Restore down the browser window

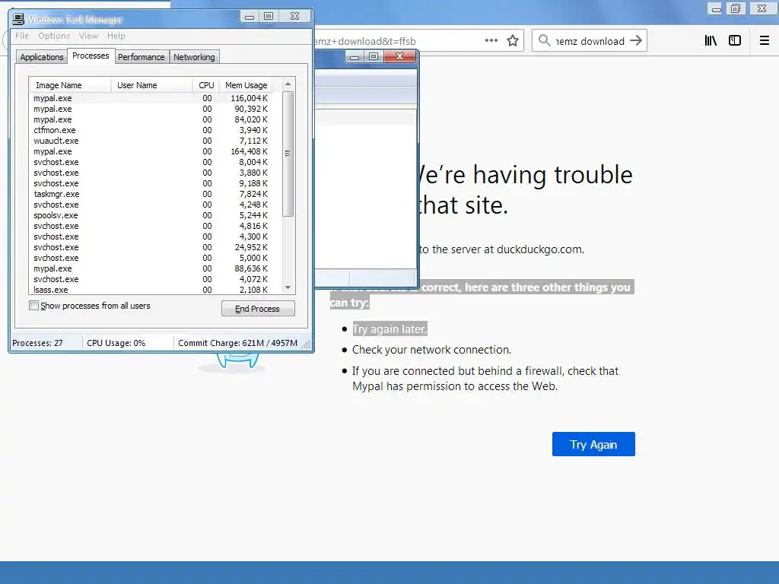(736, 8)
